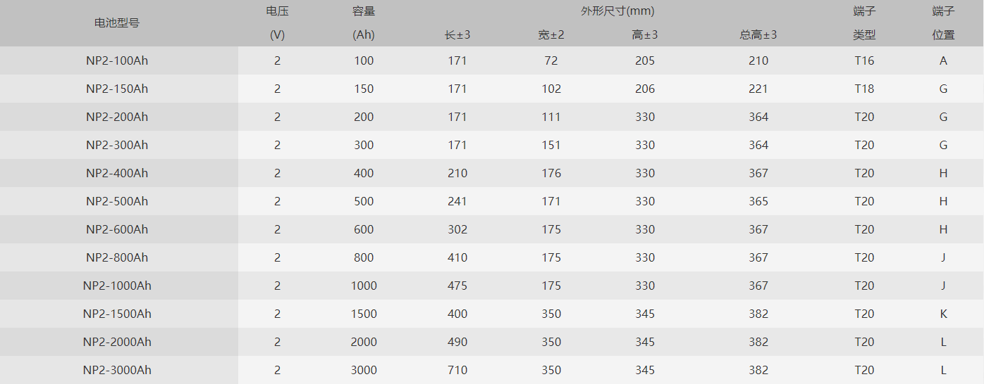
Task: Select the T16 terminal type cell
Action: point(864,60)
